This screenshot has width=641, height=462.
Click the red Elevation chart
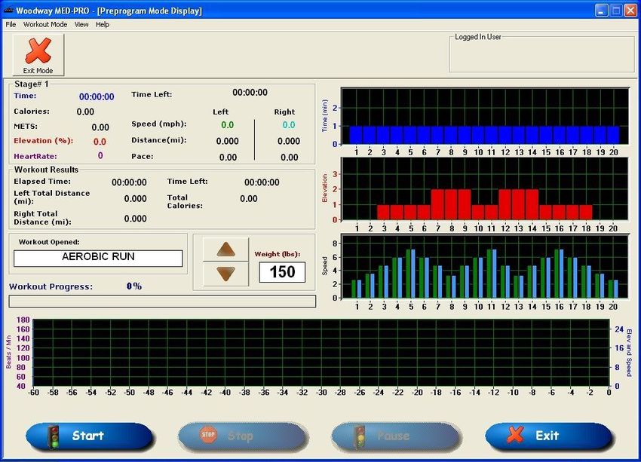tap(485, 188)
